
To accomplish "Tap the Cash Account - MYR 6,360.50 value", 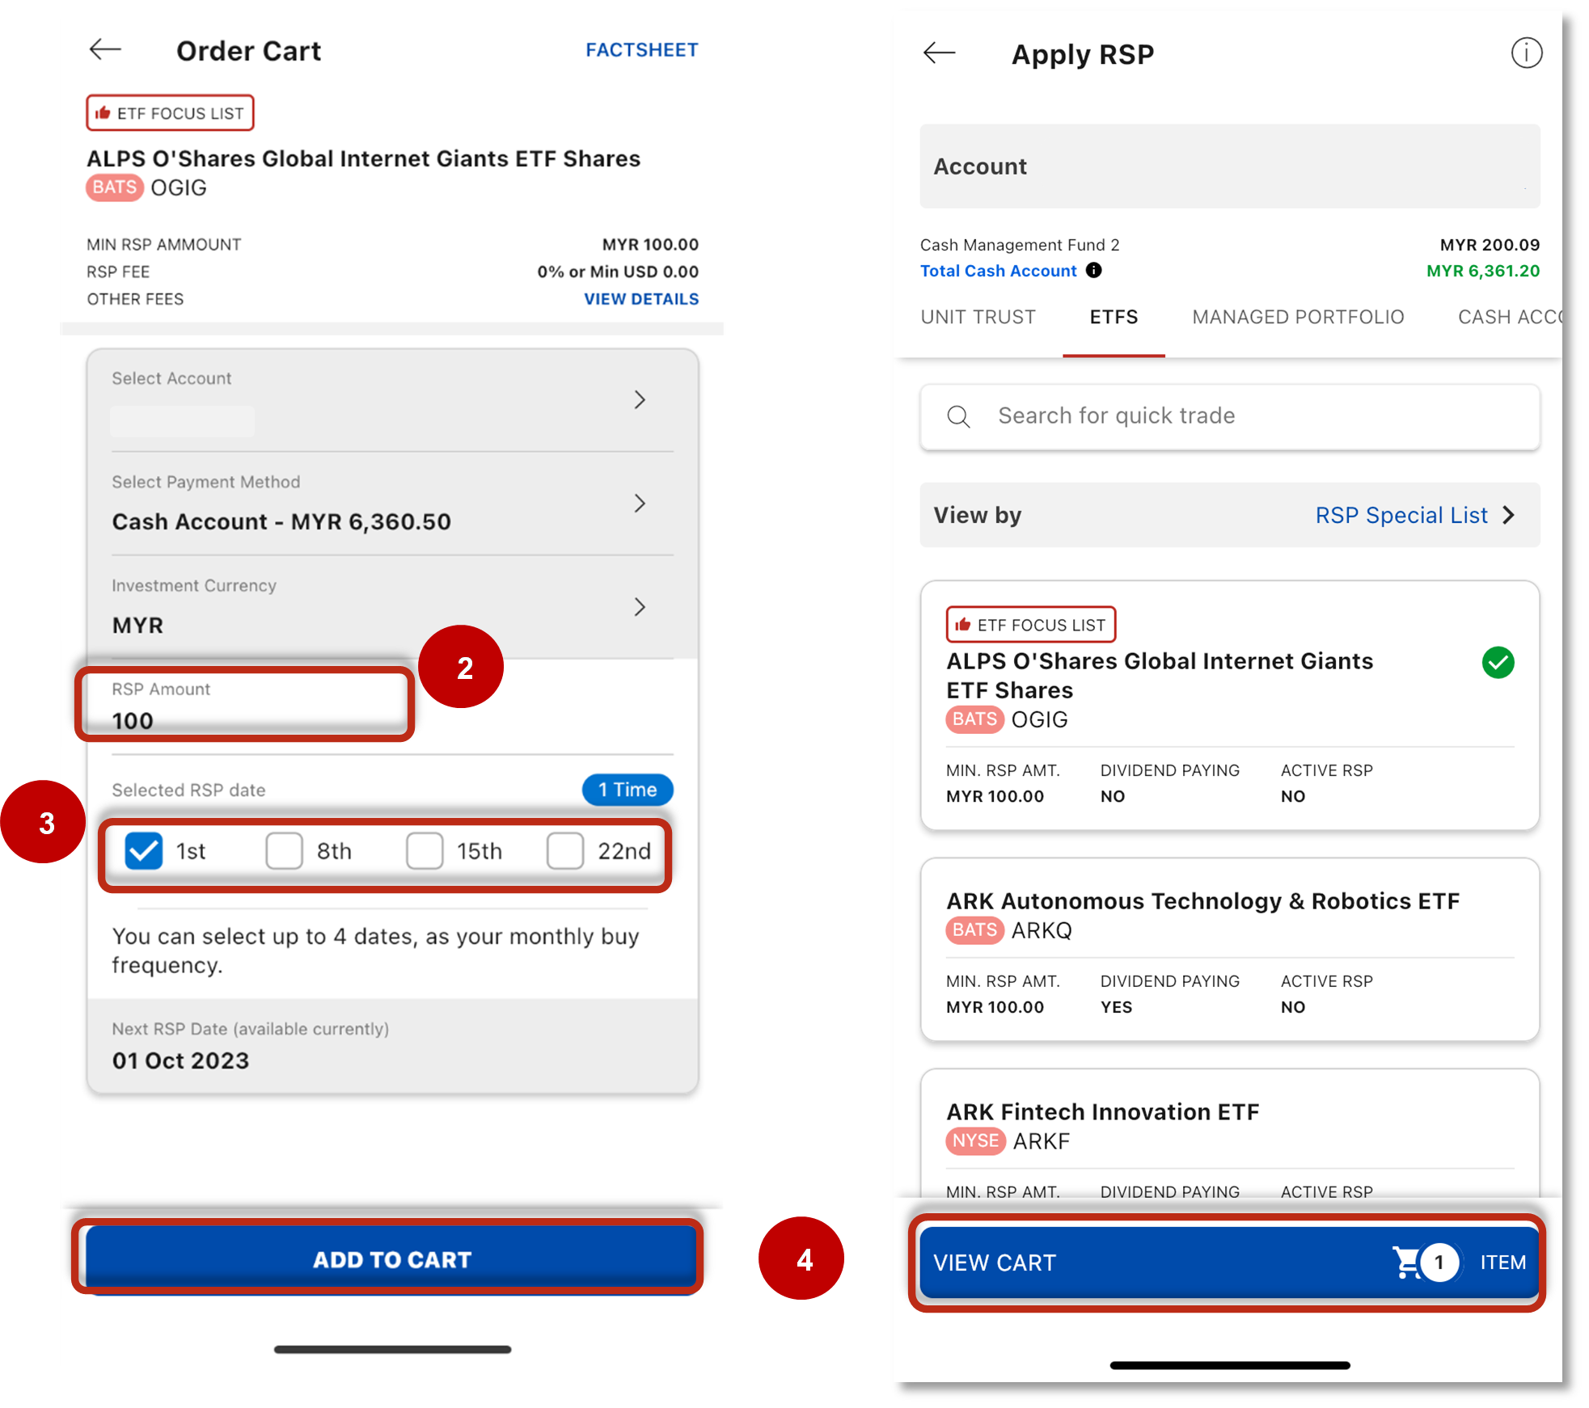I will click(281, 522).
